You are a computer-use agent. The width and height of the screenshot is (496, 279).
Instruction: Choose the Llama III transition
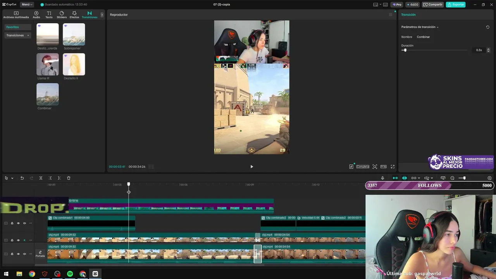[x=48, y=64]
